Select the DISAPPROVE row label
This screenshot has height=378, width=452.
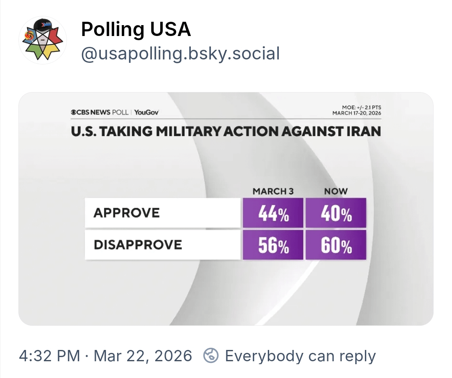(138, 244)
